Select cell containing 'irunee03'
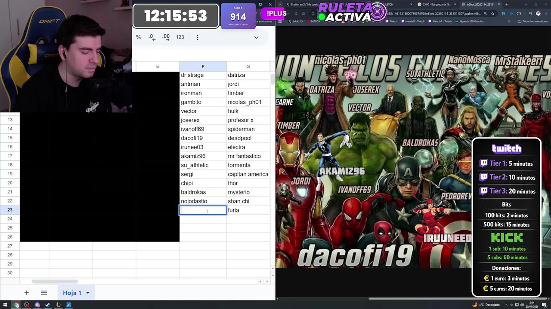The width and height of the screenshot is (551, 309). 203,147
